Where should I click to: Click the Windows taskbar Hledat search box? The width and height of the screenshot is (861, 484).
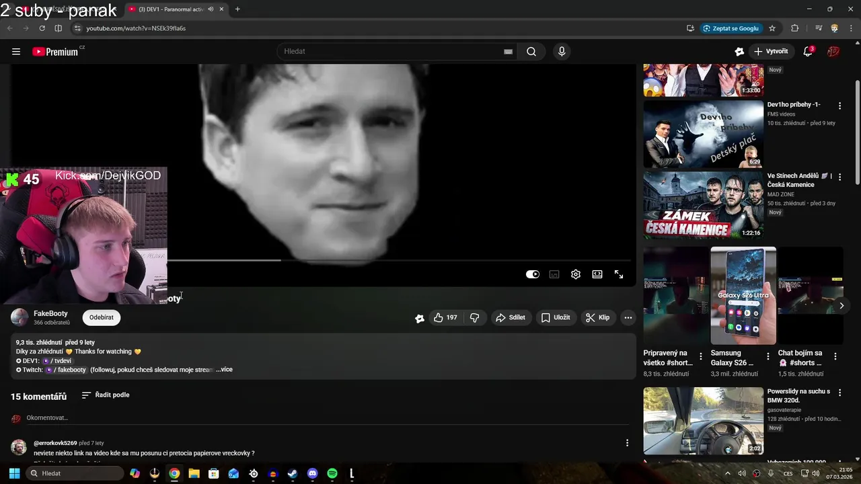73,473
